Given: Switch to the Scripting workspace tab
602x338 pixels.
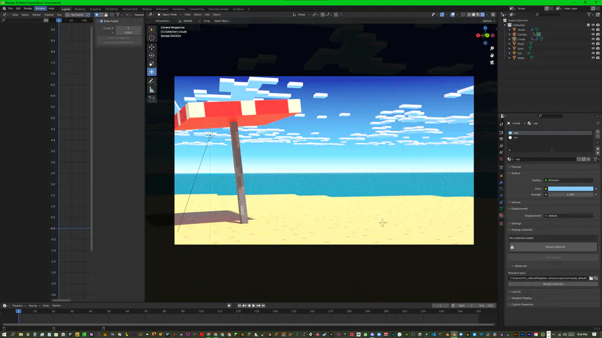Looking at the screenshot, I should pyautogui.click(x=238, y=9).
